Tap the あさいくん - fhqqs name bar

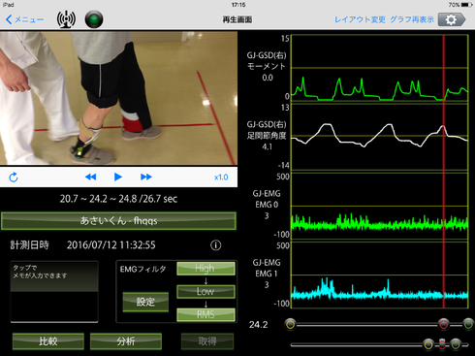pyautogui.click(x=118, y=221)
